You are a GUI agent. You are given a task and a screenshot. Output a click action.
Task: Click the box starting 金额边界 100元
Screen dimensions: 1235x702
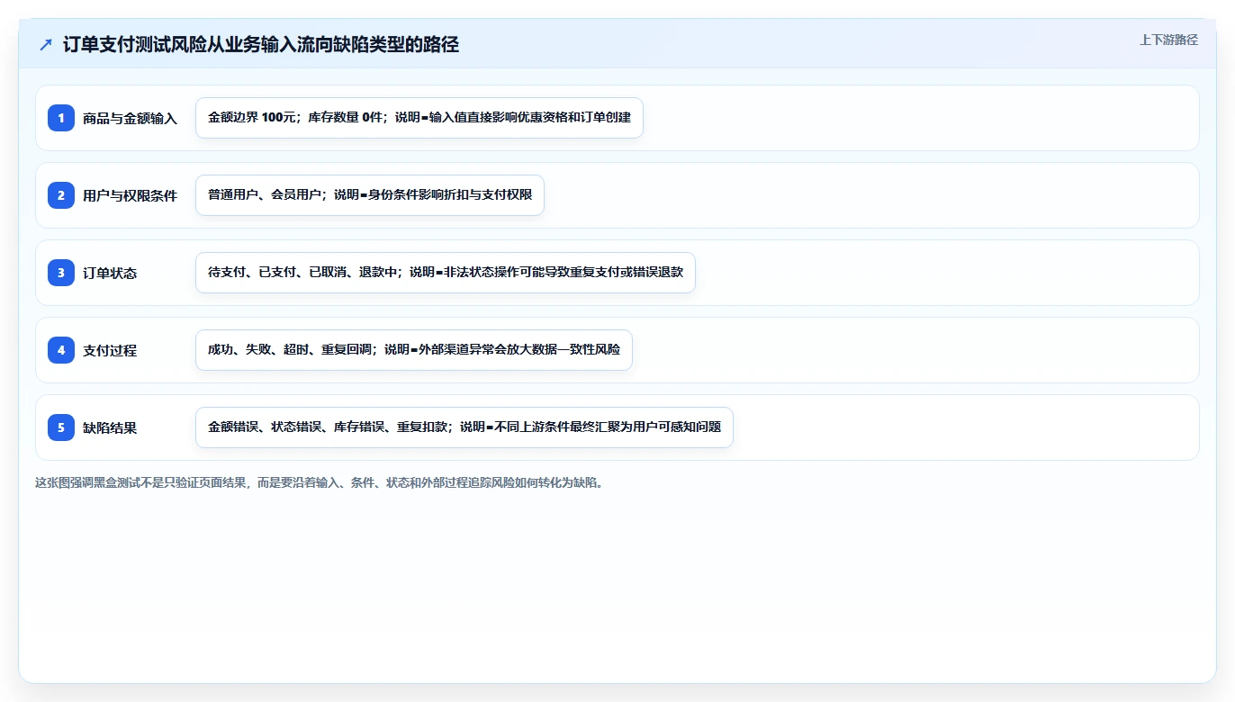(x=419, y=118)
